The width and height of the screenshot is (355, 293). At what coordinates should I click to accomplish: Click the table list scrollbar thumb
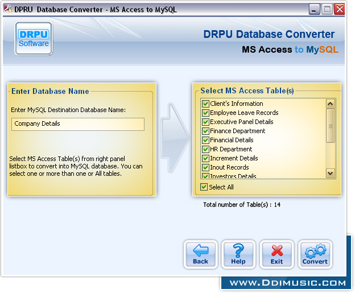(331, 126)
